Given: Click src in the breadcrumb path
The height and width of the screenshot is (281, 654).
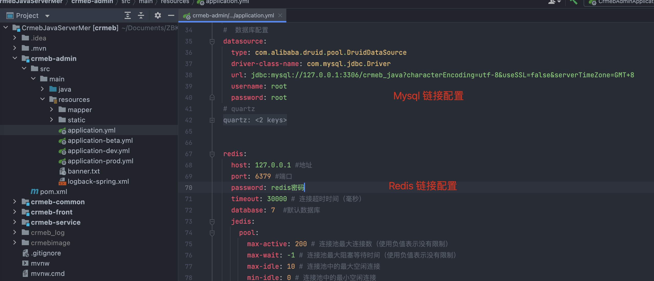Looking at the screenshot, I should (126, 2).
